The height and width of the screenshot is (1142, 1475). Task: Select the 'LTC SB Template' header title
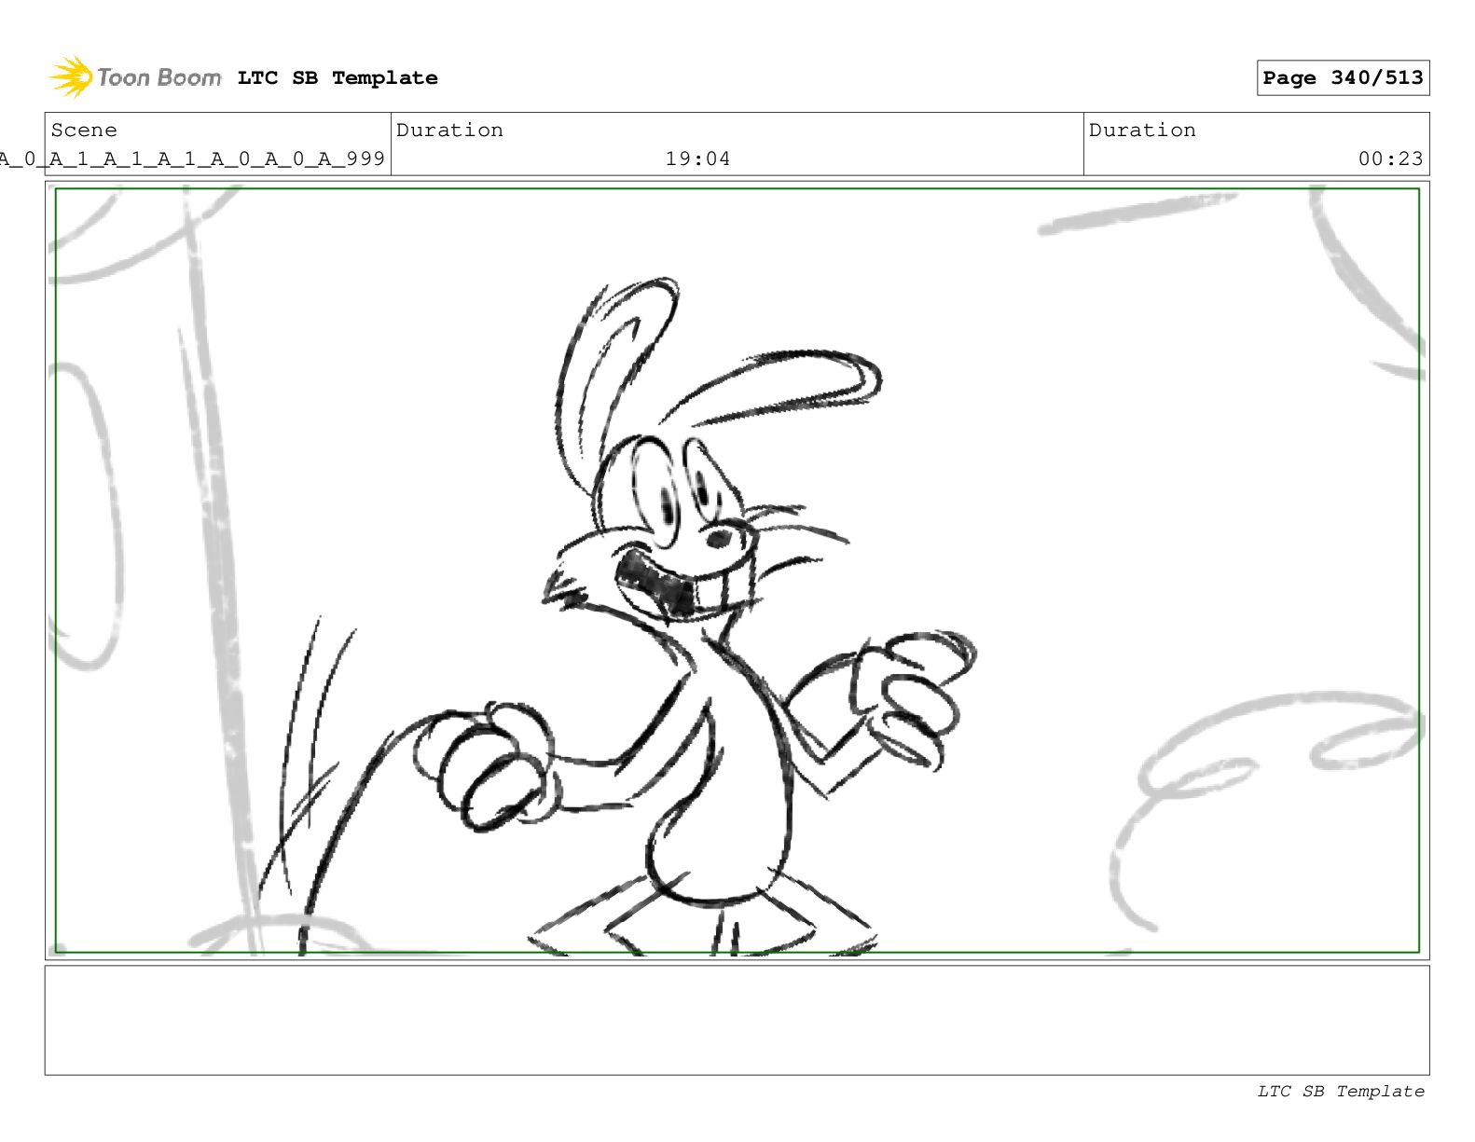(x=338, y=78)
